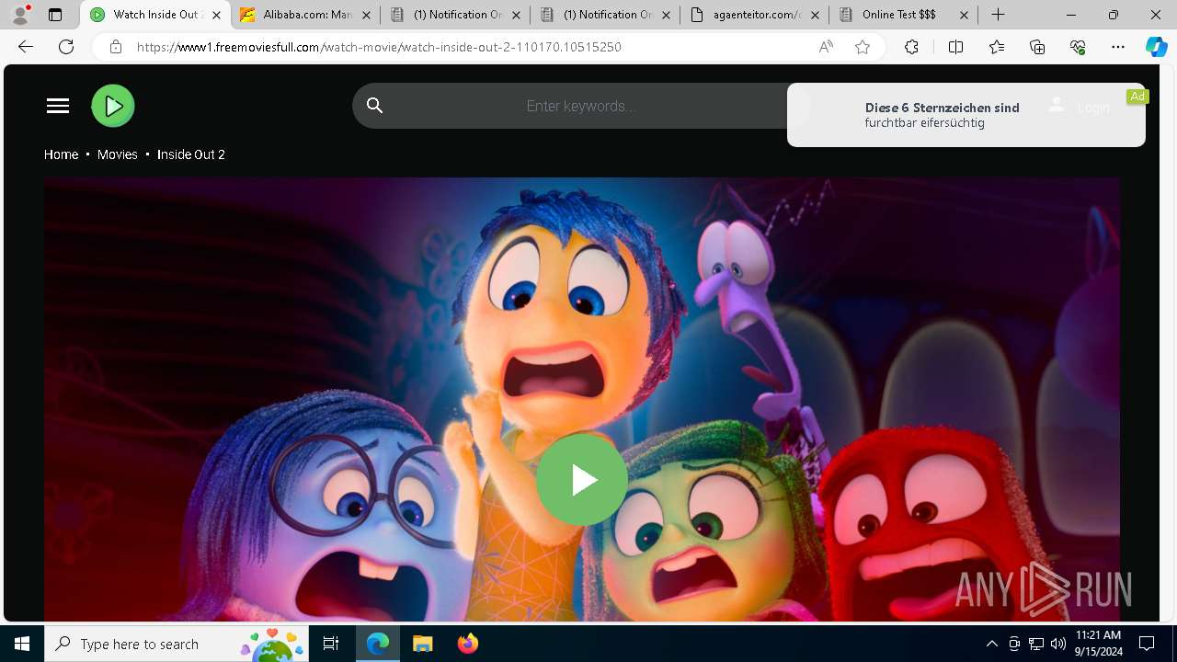The width and height of the screenshot is (1177, 662).
Task: Open Microsoft Edge from the taskbar
Action: pyautogui.click(x=378, y=644)
